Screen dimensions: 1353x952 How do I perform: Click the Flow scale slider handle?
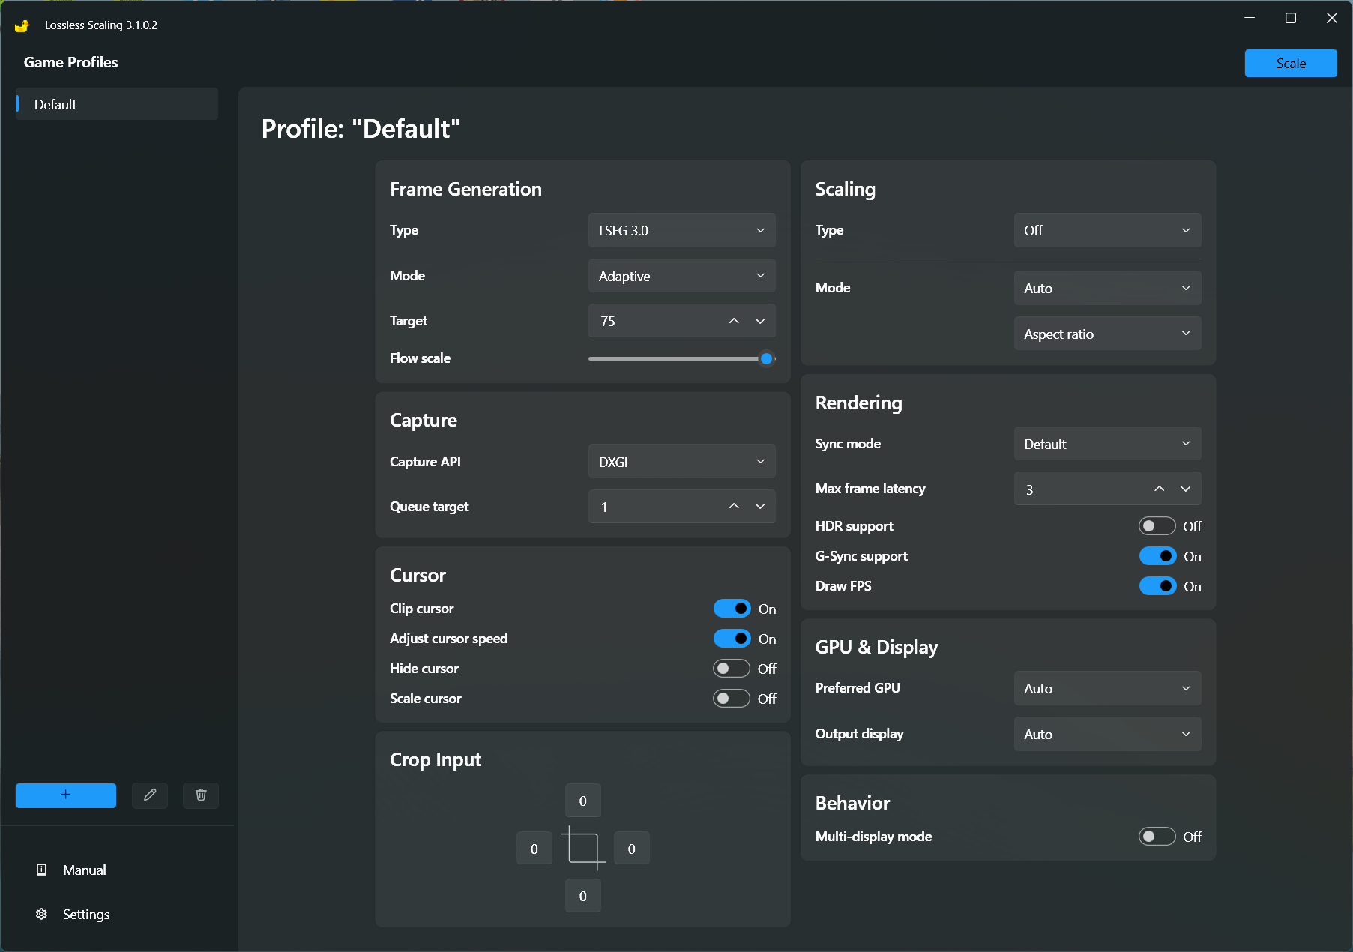pyautogui.click(x=766, y=358)
